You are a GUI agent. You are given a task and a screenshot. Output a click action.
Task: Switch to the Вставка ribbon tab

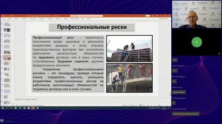pos(16,19)
